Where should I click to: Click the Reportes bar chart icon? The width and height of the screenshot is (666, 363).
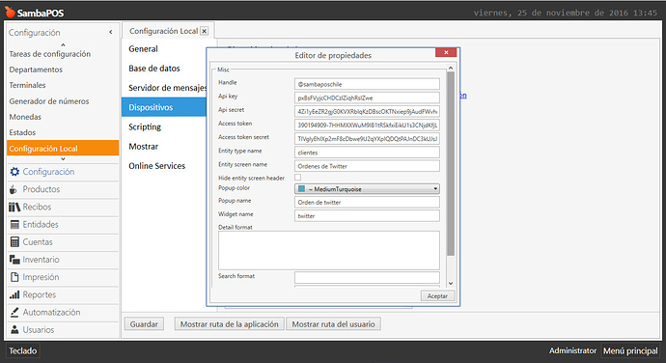coord(14,294)
